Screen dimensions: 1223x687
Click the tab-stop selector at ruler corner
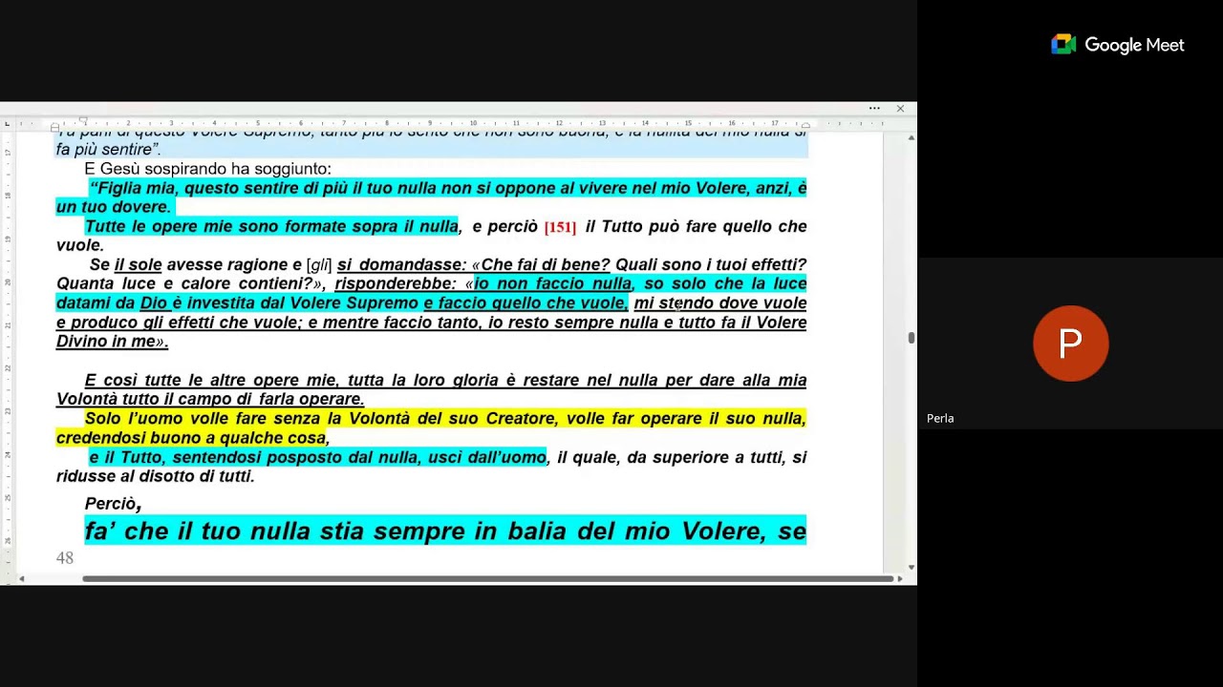(8, 124)
